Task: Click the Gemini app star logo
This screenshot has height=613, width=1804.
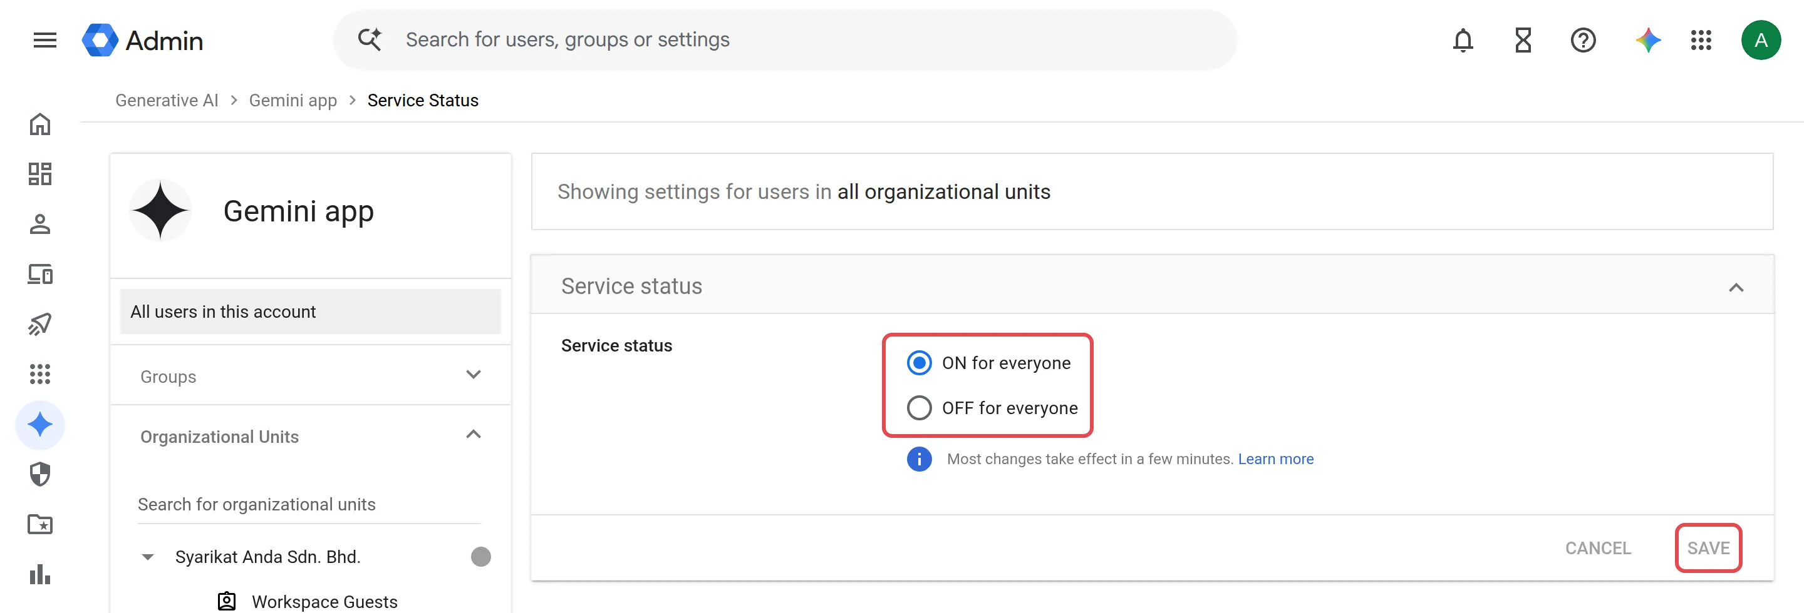Action: coord(160,210)
